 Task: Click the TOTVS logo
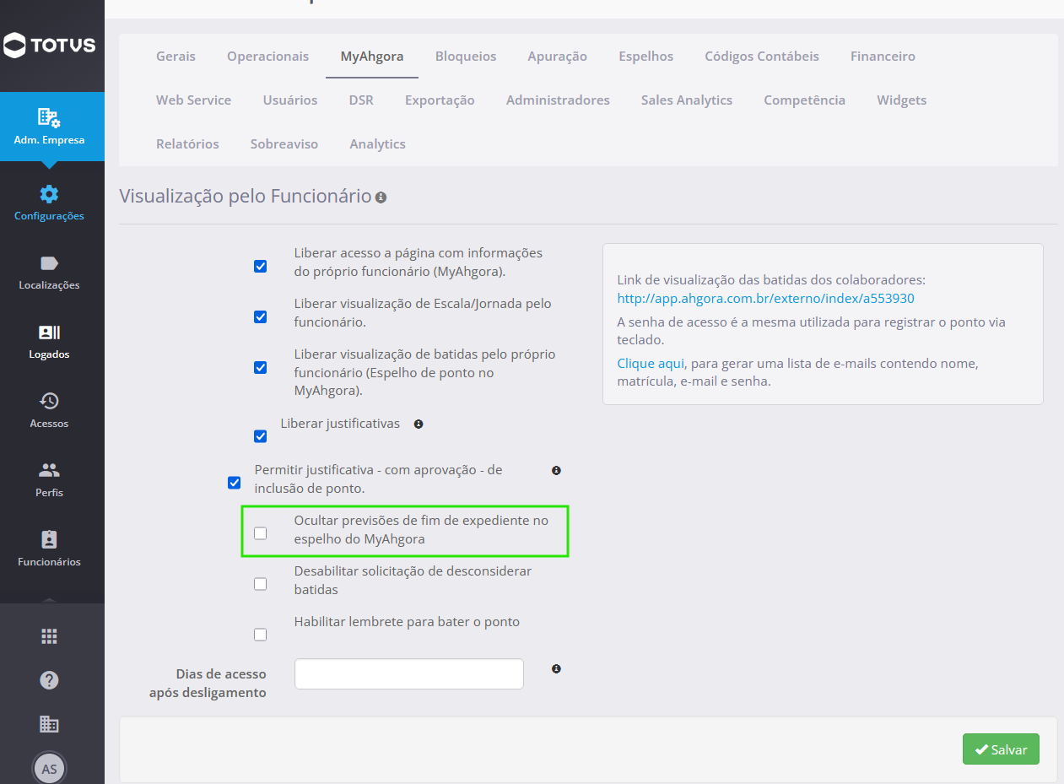tap(50, 45)
